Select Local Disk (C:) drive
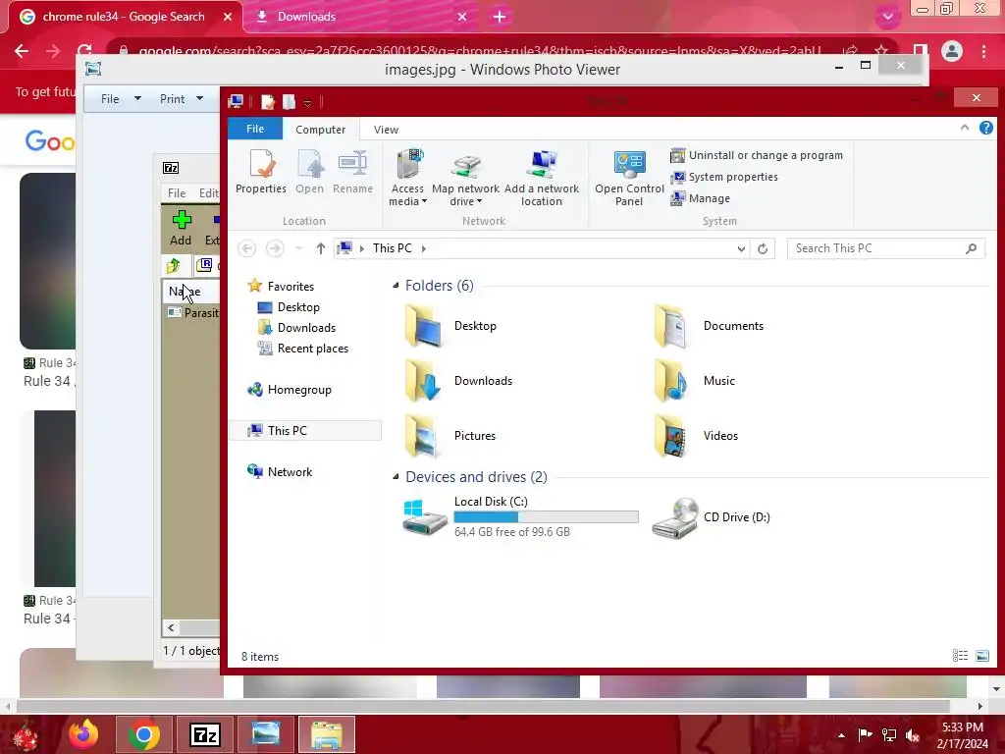Image resolution: width=1005 pixels, height=754 pixels. (520, 516)
